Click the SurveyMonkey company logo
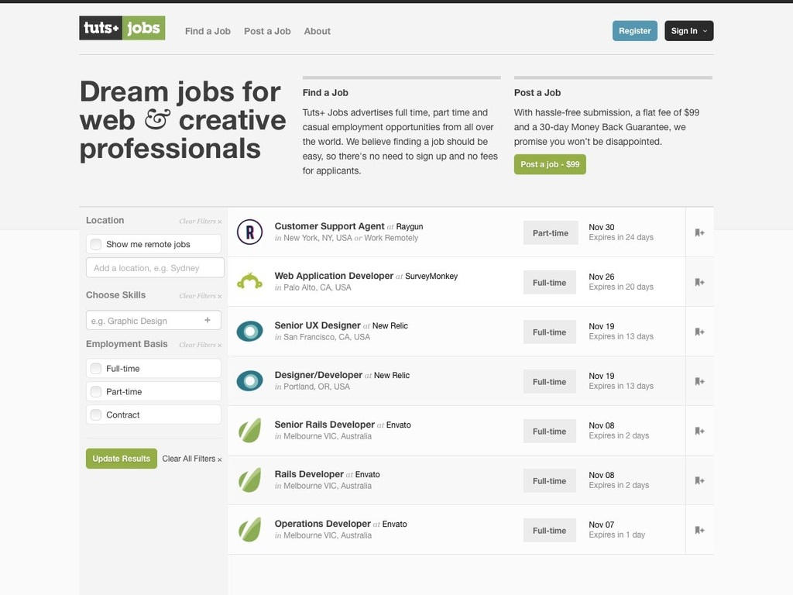The image size is (793, 595). [250, 281]
